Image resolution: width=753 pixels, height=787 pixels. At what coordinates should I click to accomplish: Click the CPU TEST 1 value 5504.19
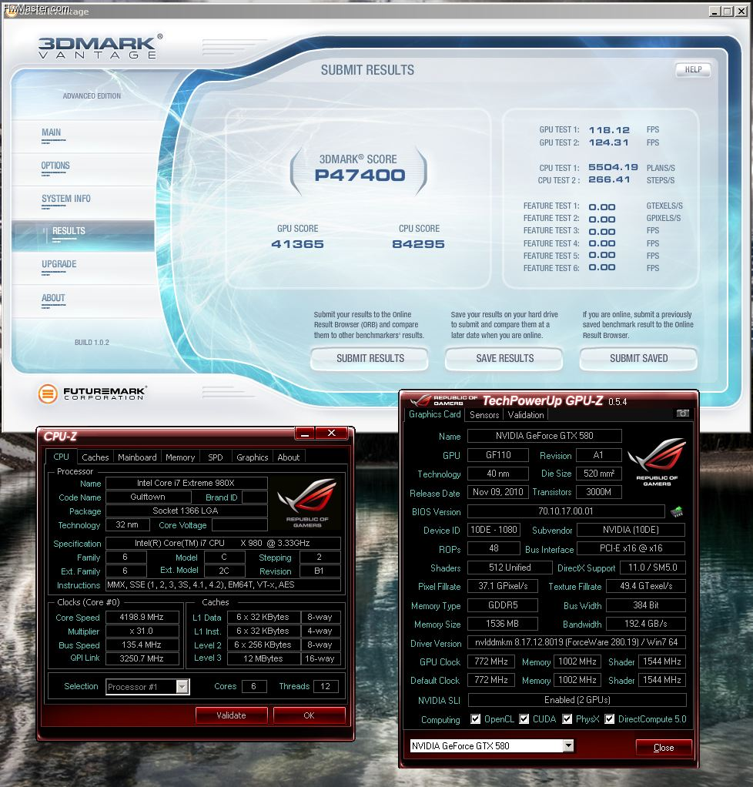pos(613,167)
